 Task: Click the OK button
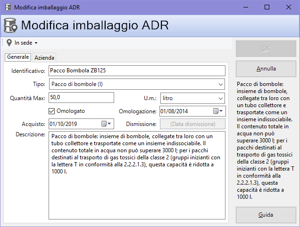click(x=266, y=48)
